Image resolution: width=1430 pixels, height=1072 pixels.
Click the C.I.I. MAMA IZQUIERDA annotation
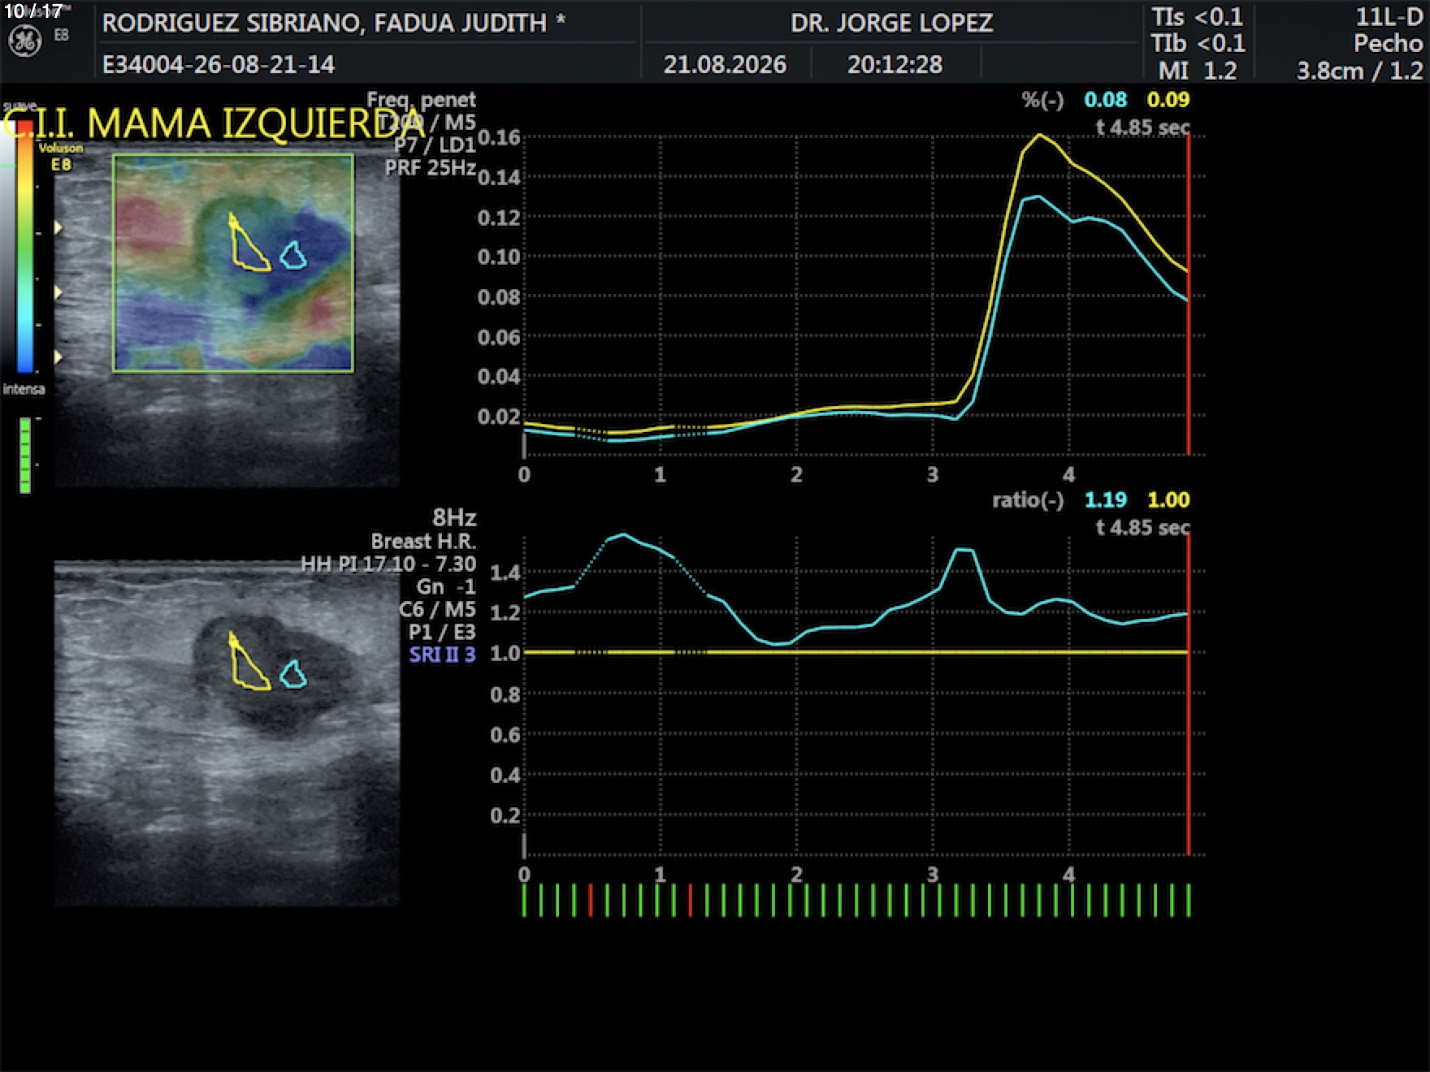[213, 123]
